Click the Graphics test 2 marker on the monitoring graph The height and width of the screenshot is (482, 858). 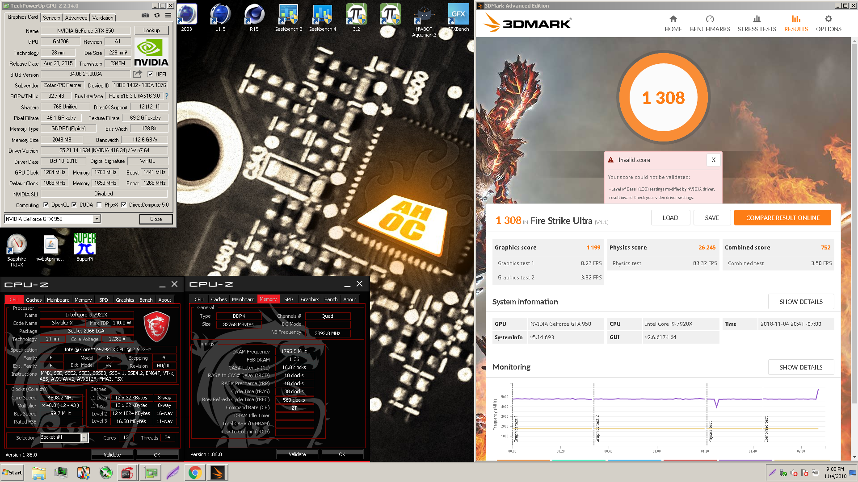pos(597,428)
